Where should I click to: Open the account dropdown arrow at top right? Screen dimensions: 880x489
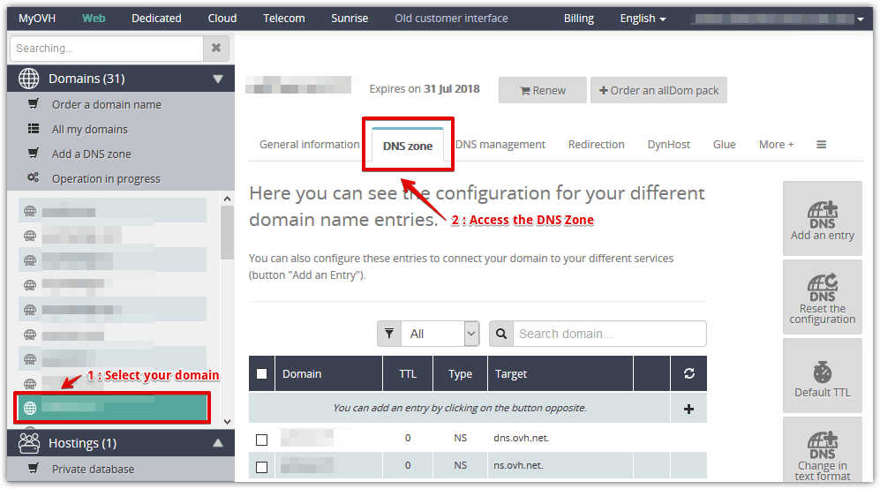click(861, 19)
